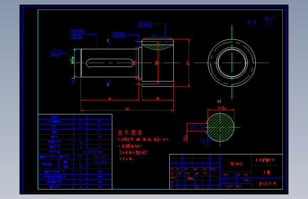Viewport: 308px width, 199px height.
Task: Select the "285" overall length dimension
Action: [x=127, y=109]
